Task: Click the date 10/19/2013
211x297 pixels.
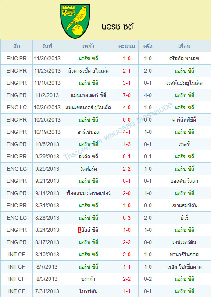Action: click(47, 132)
